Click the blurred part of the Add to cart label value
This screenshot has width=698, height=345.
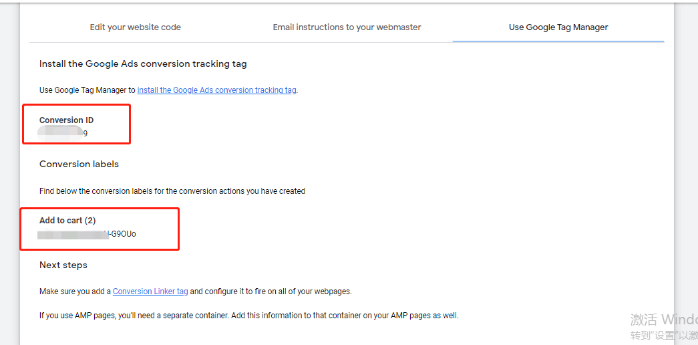(73, 234)
